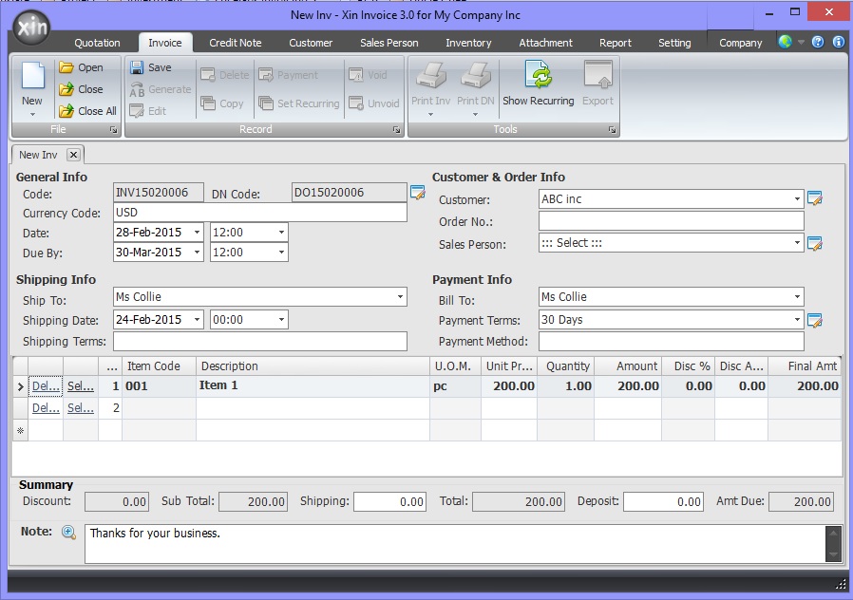This screenshot has height=600, width=853.
Task: Expand the File group dialog launcher
Action: tap(113, 130)
